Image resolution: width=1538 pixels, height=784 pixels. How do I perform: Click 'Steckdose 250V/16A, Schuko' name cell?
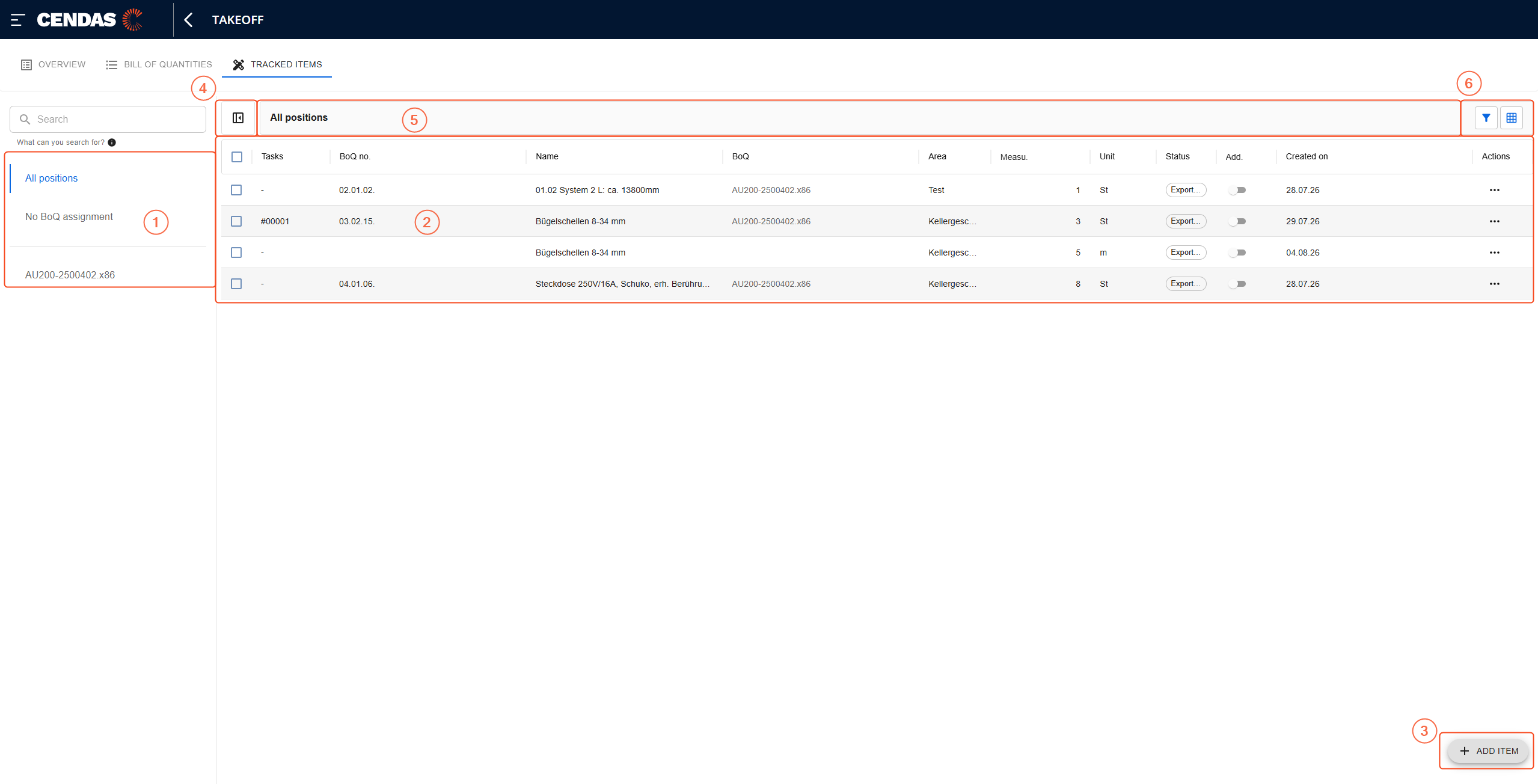point(622,284)
